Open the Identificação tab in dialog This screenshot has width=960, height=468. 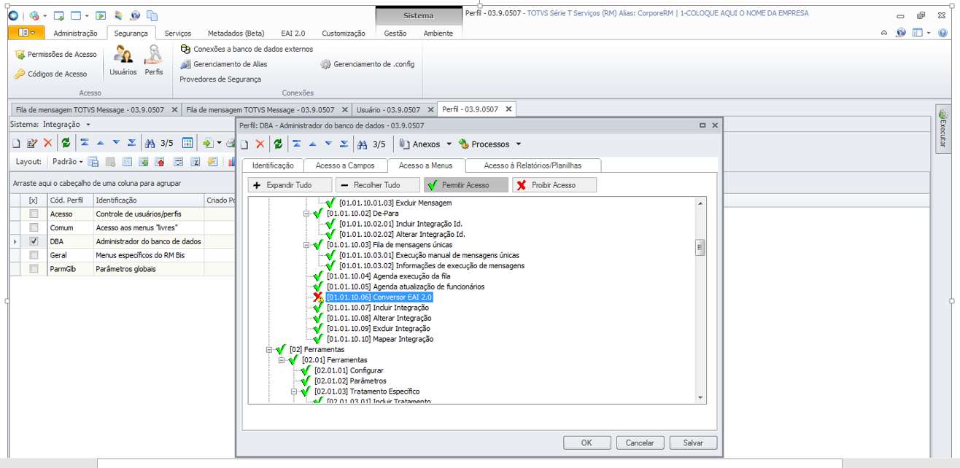click(273, 165)
